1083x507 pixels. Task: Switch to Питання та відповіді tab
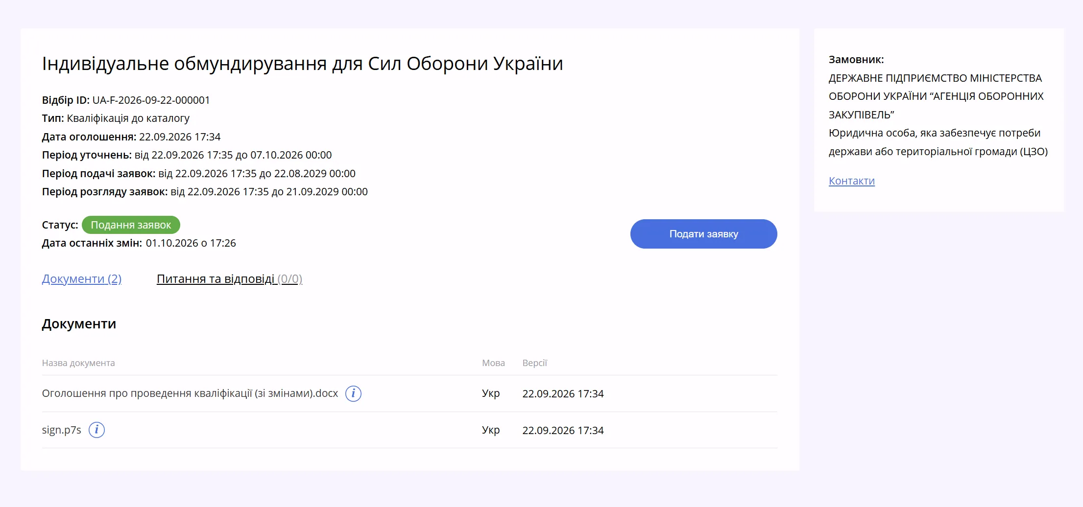[229, 279]
